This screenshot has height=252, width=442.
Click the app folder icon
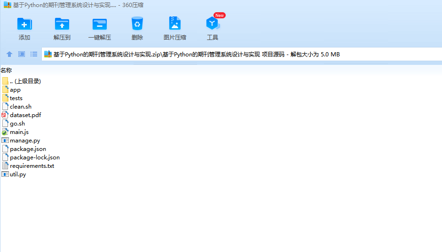tap(5, 90)
